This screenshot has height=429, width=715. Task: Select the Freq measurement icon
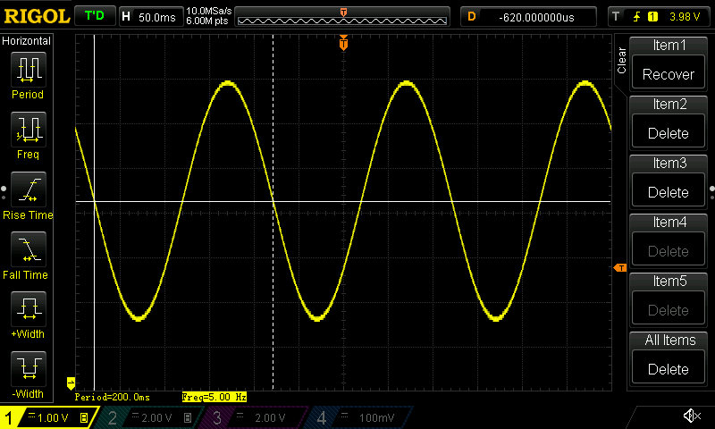[x=28, y=129]
